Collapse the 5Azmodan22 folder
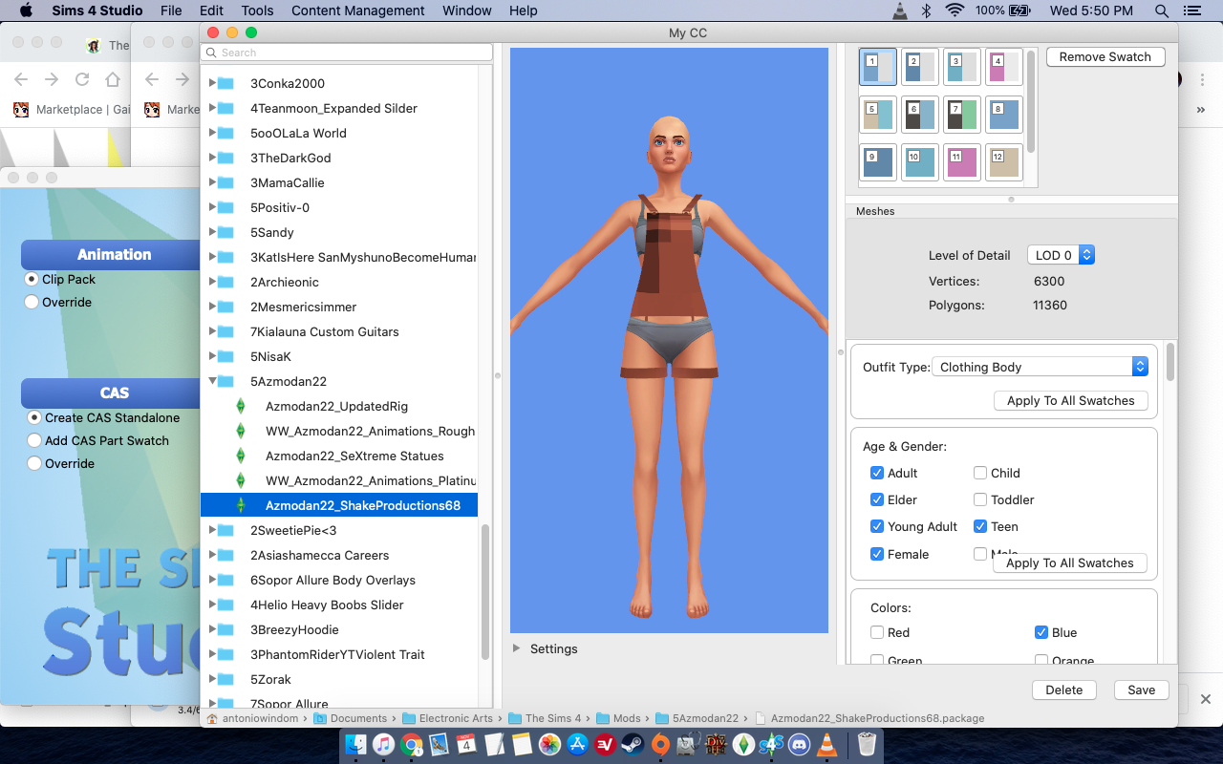The height and width of the screenshot is (764, 1223). pyautogui.click(x=213, y=381)
